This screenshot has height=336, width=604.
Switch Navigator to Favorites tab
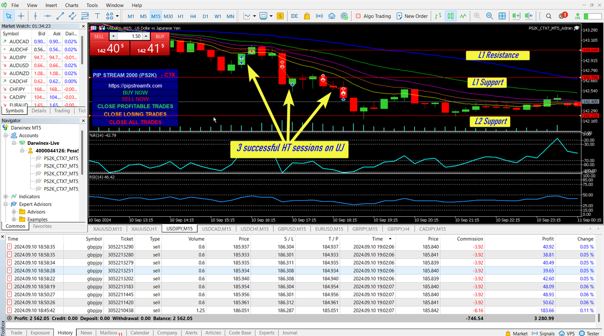[x=42, y=226]
